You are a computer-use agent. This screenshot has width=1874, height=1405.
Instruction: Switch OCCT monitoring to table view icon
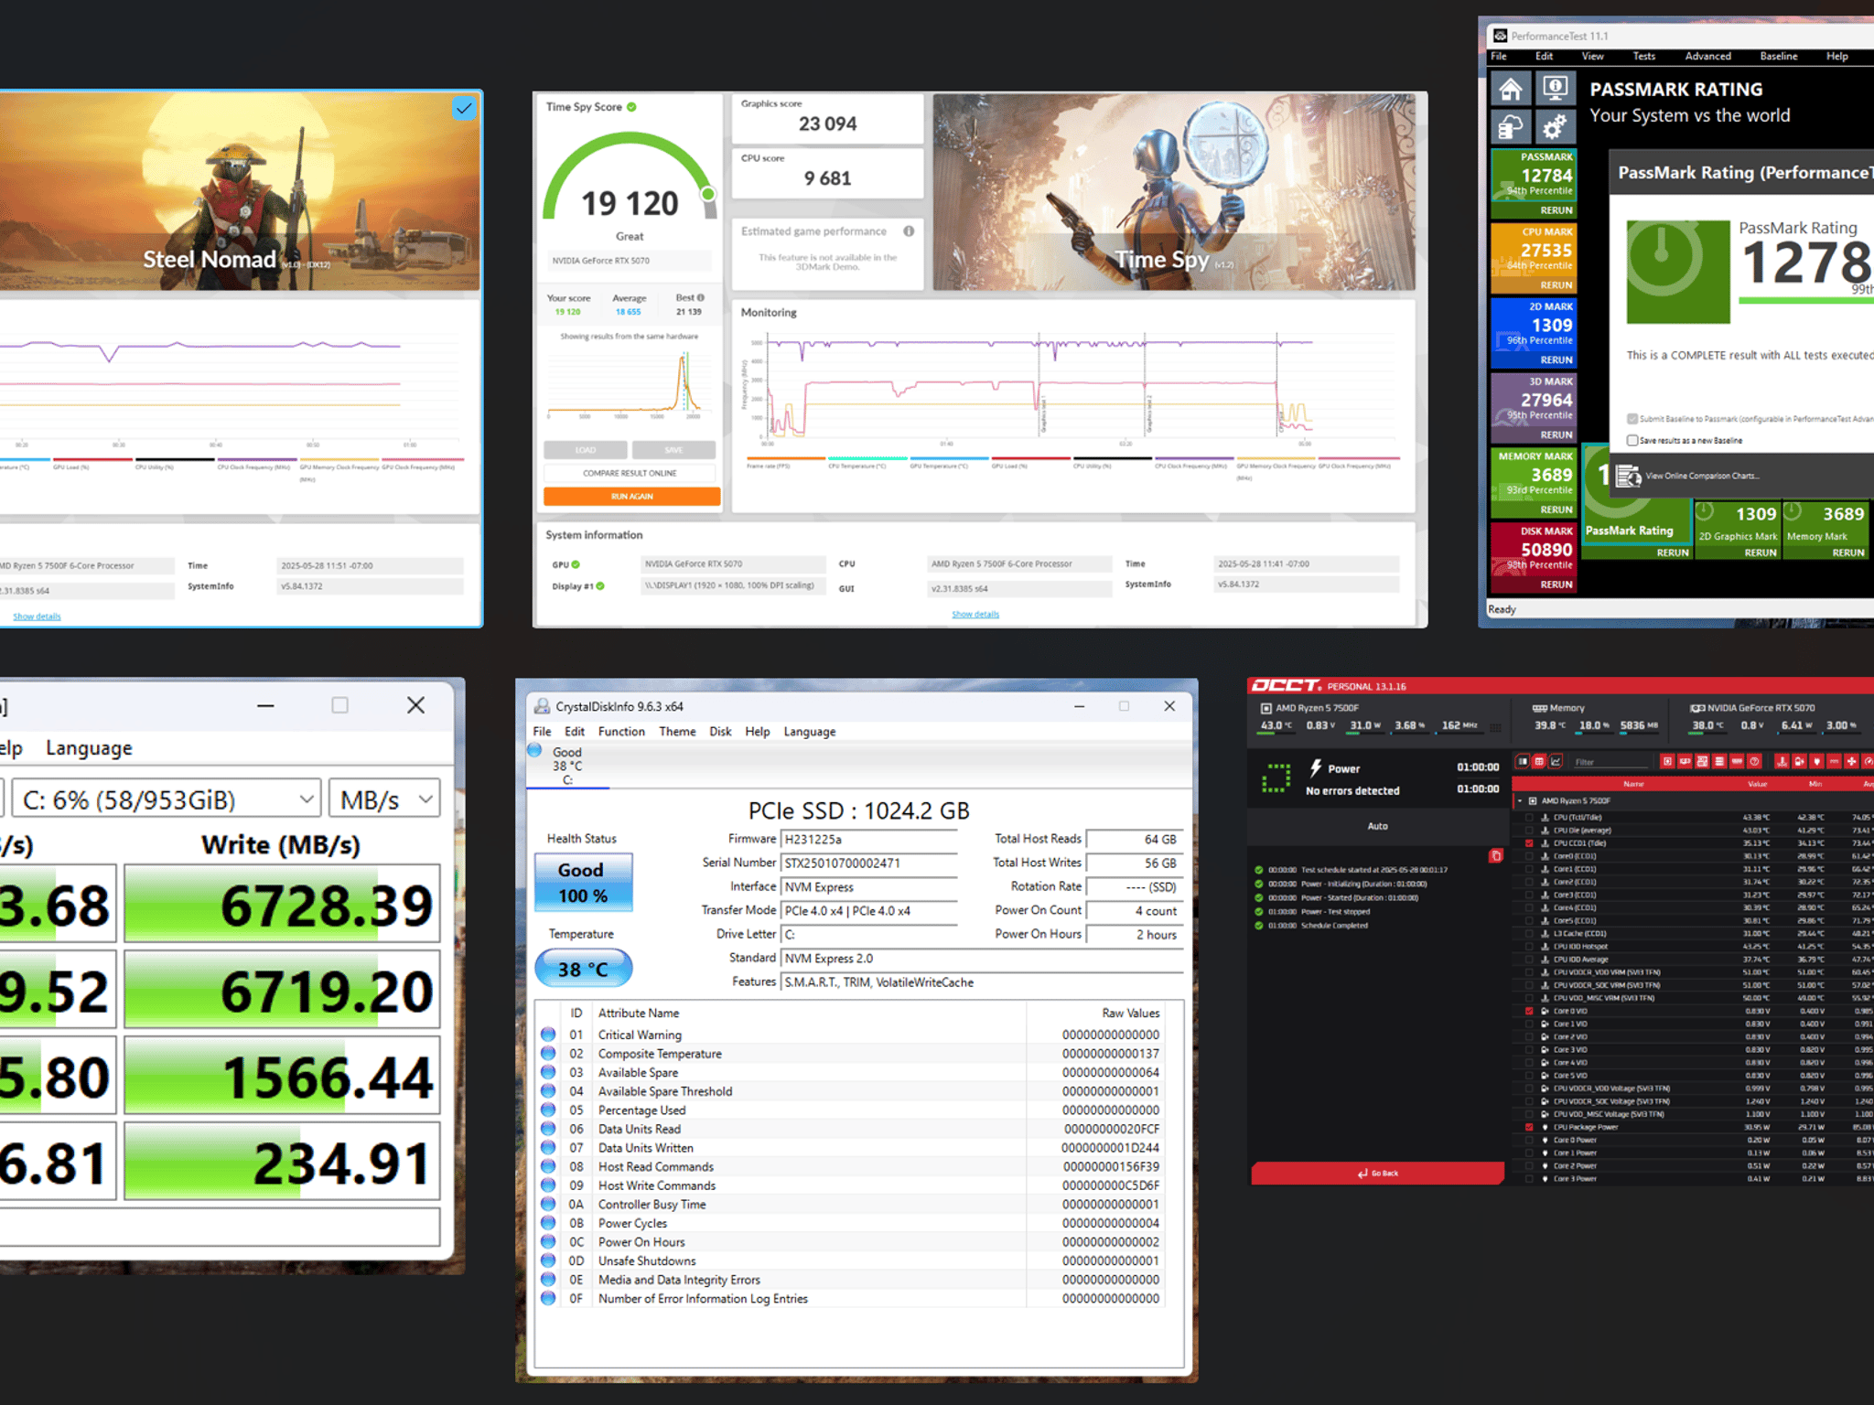[1539, 761]
